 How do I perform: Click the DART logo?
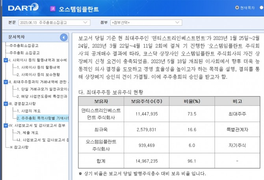(x=23, y=7)
